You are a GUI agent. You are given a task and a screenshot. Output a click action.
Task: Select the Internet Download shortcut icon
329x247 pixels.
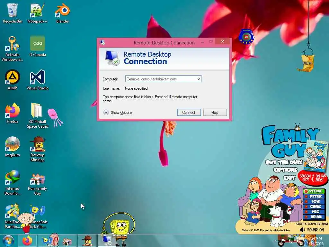13,183
